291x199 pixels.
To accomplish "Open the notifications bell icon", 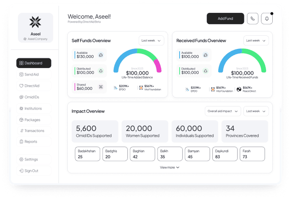I will tap(266, 19).
